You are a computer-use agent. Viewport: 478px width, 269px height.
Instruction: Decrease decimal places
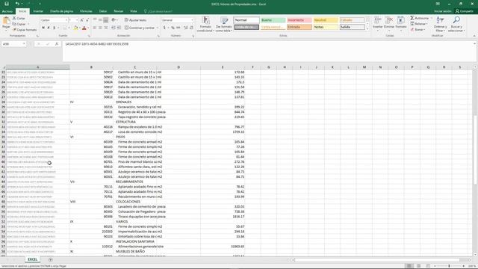[x=191, y=28]
